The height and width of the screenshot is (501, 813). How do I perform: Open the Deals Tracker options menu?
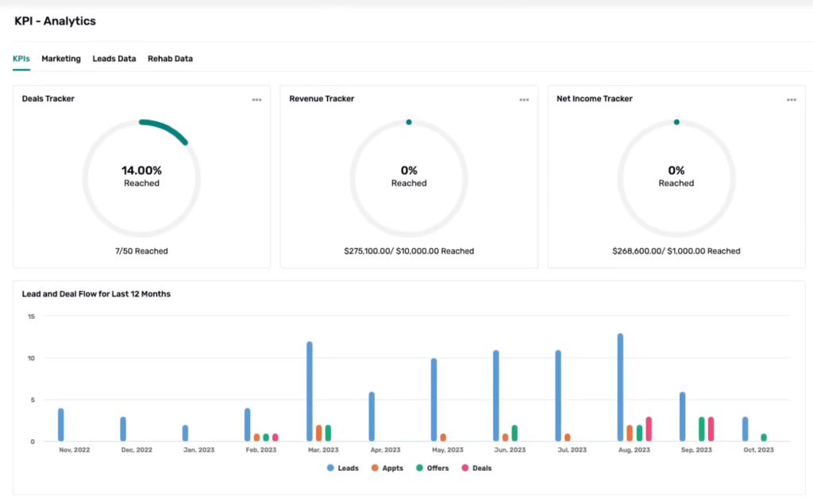tap(256, 99)
